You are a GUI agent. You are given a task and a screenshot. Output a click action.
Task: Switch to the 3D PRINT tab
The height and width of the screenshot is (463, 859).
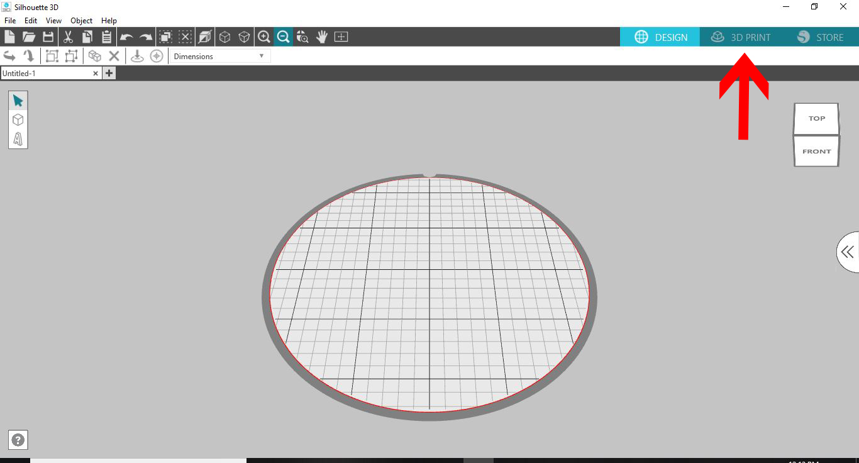click(x=740, y=37)
